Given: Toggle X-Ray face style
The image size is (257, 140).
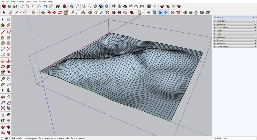Looking at the screenshot, I should [72, 6].
